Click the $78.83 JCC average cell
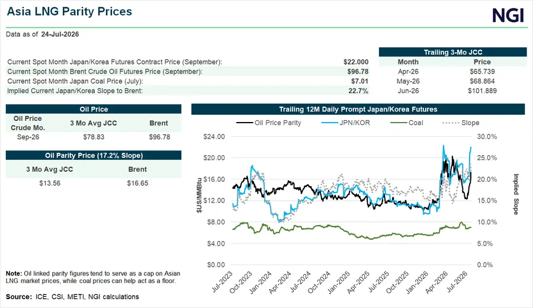Screen dimensions: 533x308 pyautogui.click(x=94, y=137)
